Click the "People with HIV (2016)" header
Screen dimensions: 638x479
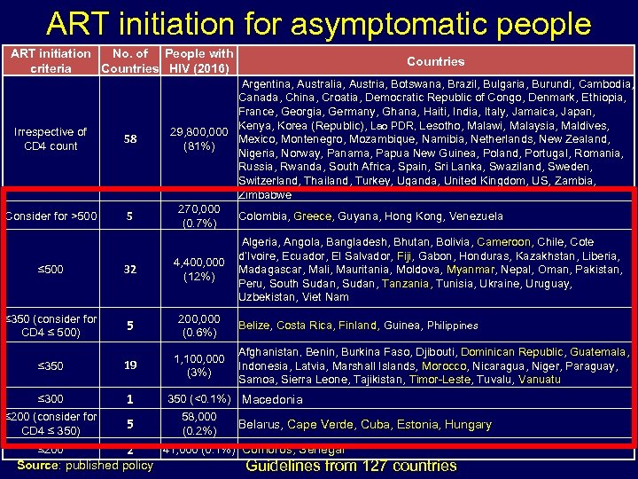pyautogui.click(x=199, y=60)
